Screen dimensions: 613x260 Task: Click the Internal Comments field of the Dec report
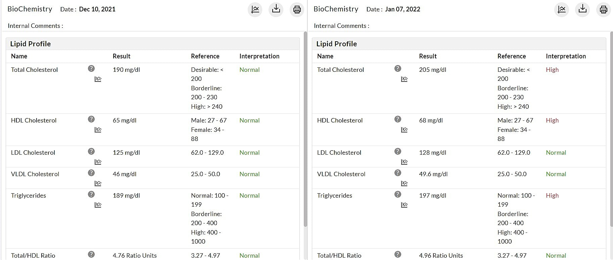tap(35, 25)
